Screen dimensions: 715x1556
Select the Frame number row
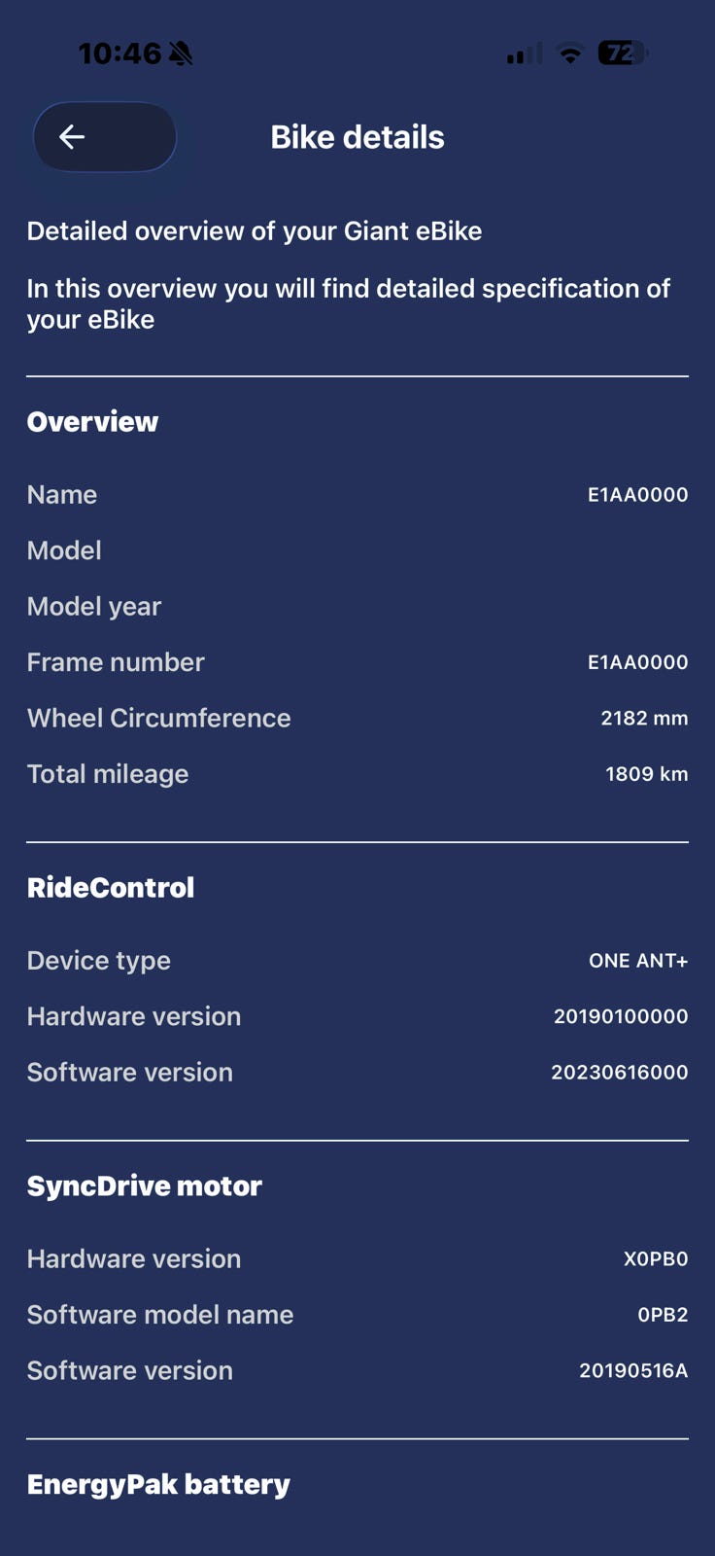click(x=357, y=662)
